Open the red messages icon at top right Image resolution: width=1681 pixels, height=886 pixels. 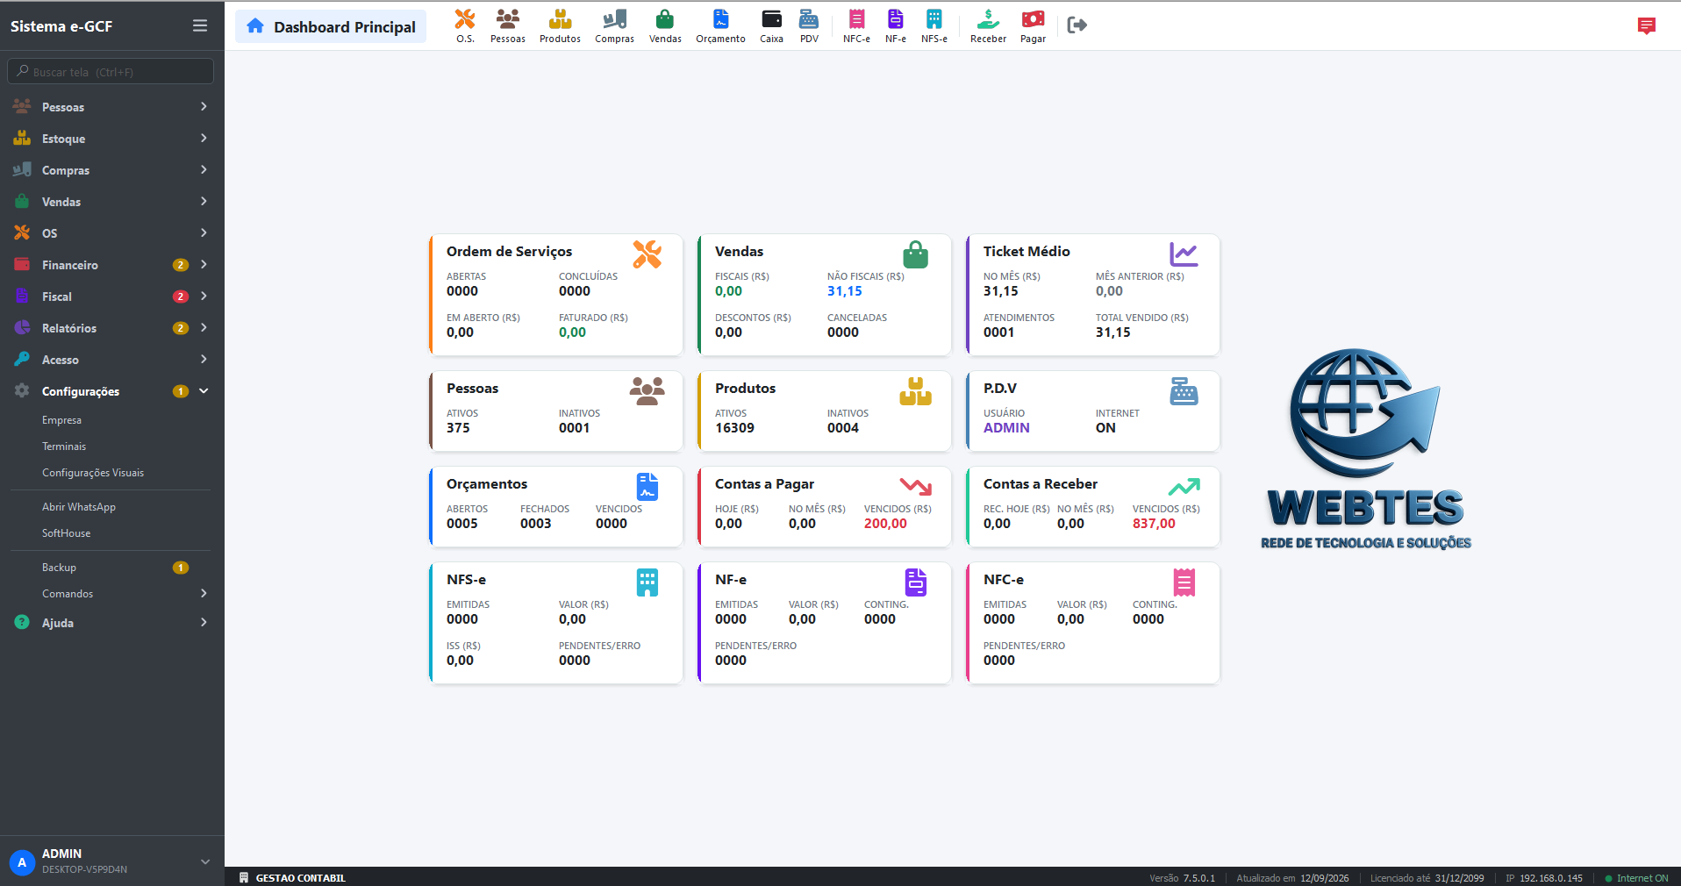[x=1646, y=26]
